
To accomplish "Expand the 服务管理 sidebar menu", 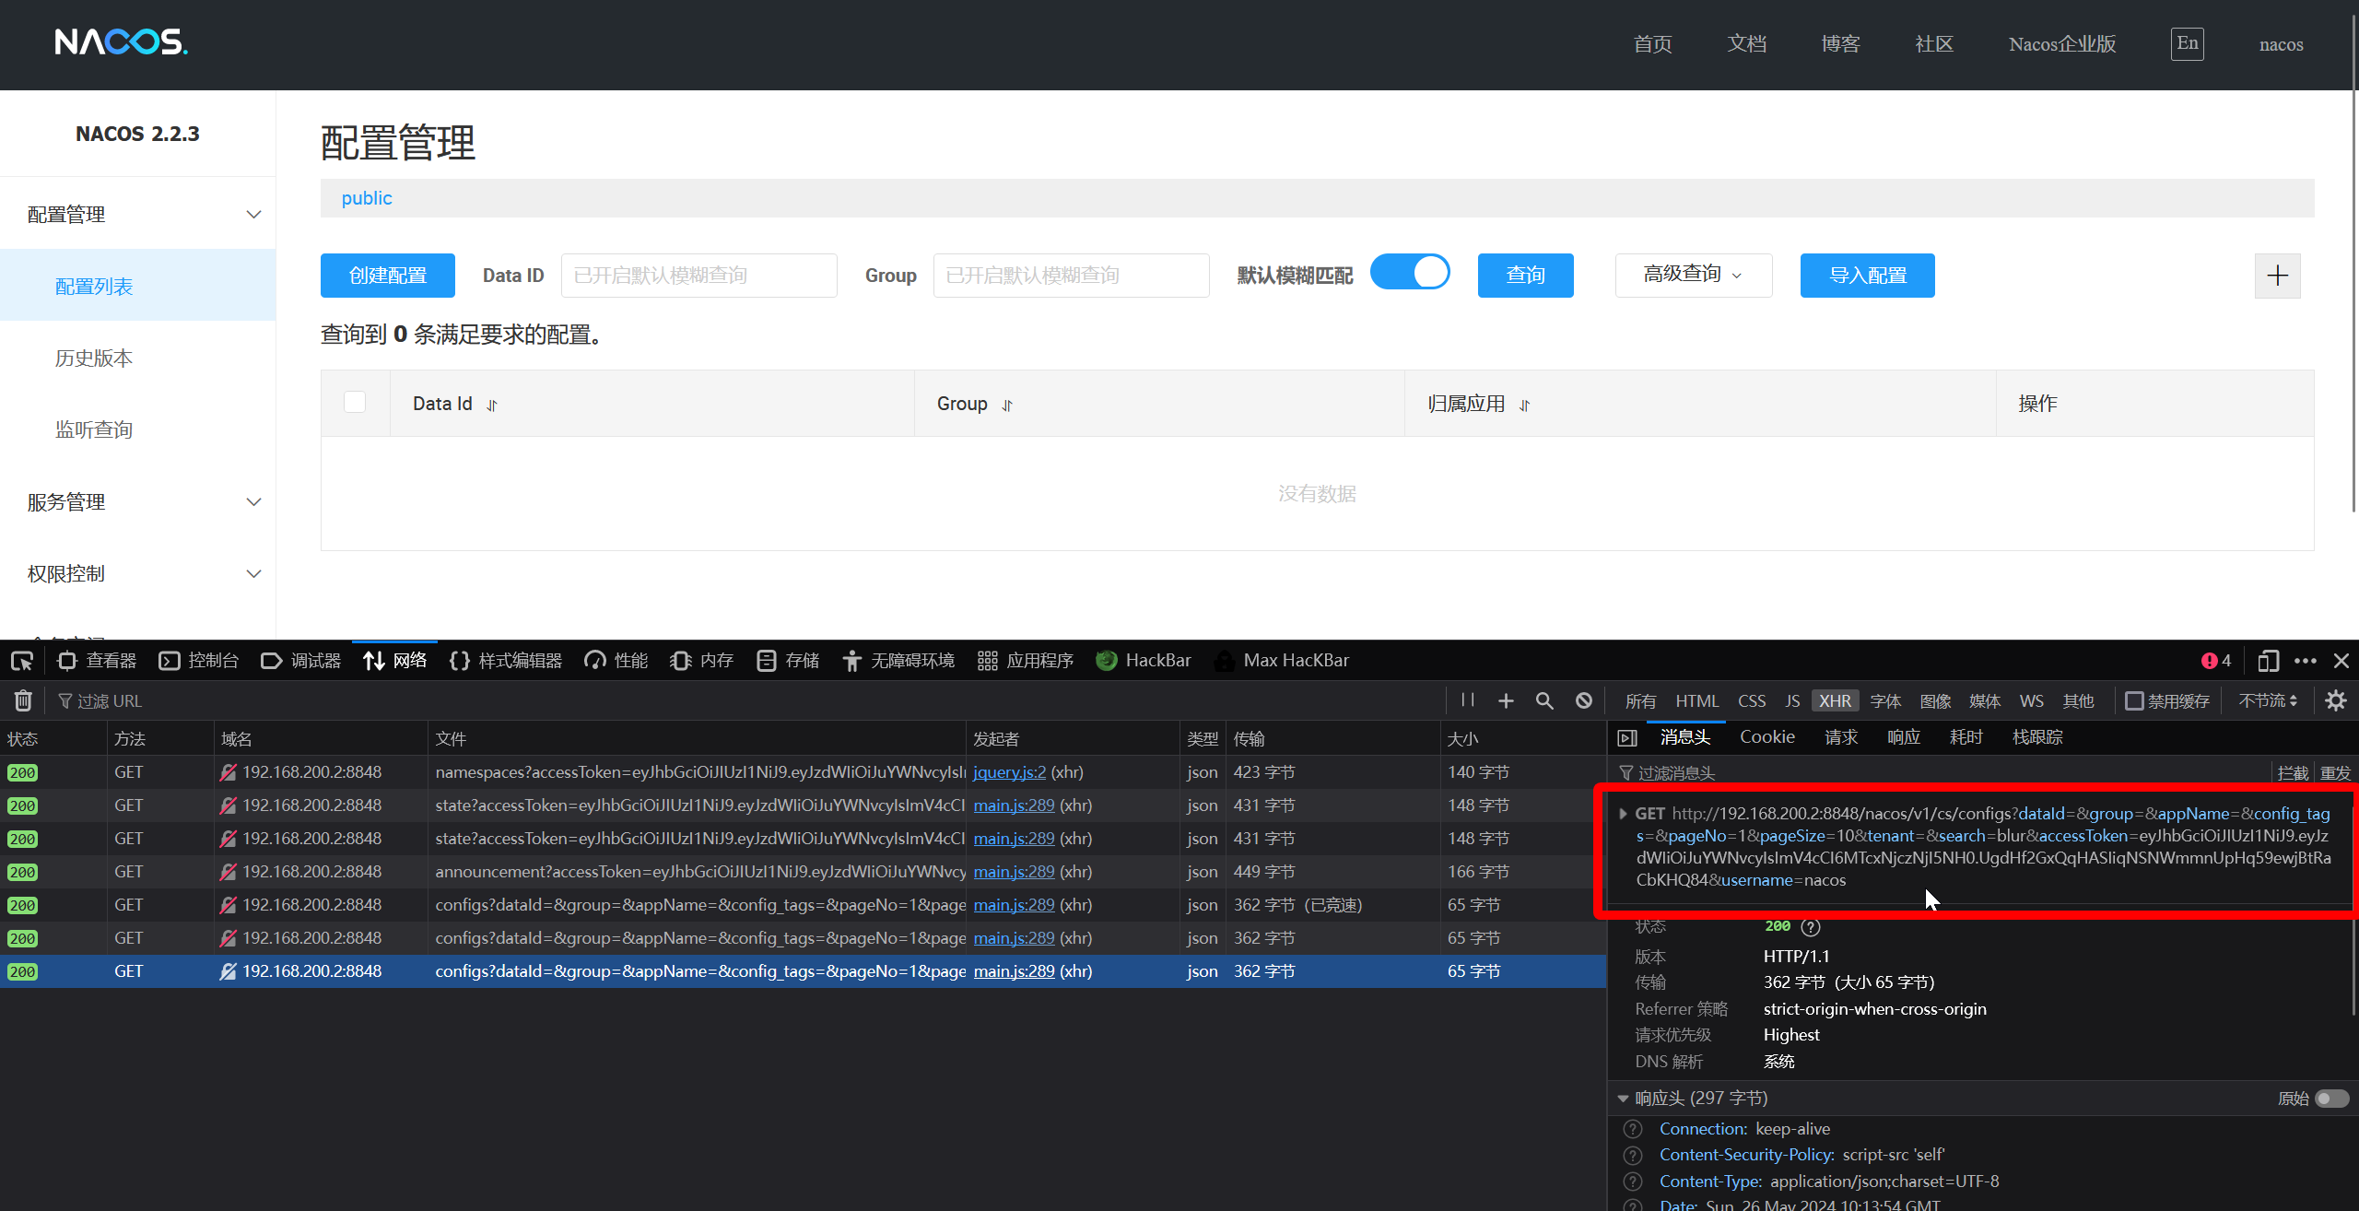I will [x=138, y=502].
